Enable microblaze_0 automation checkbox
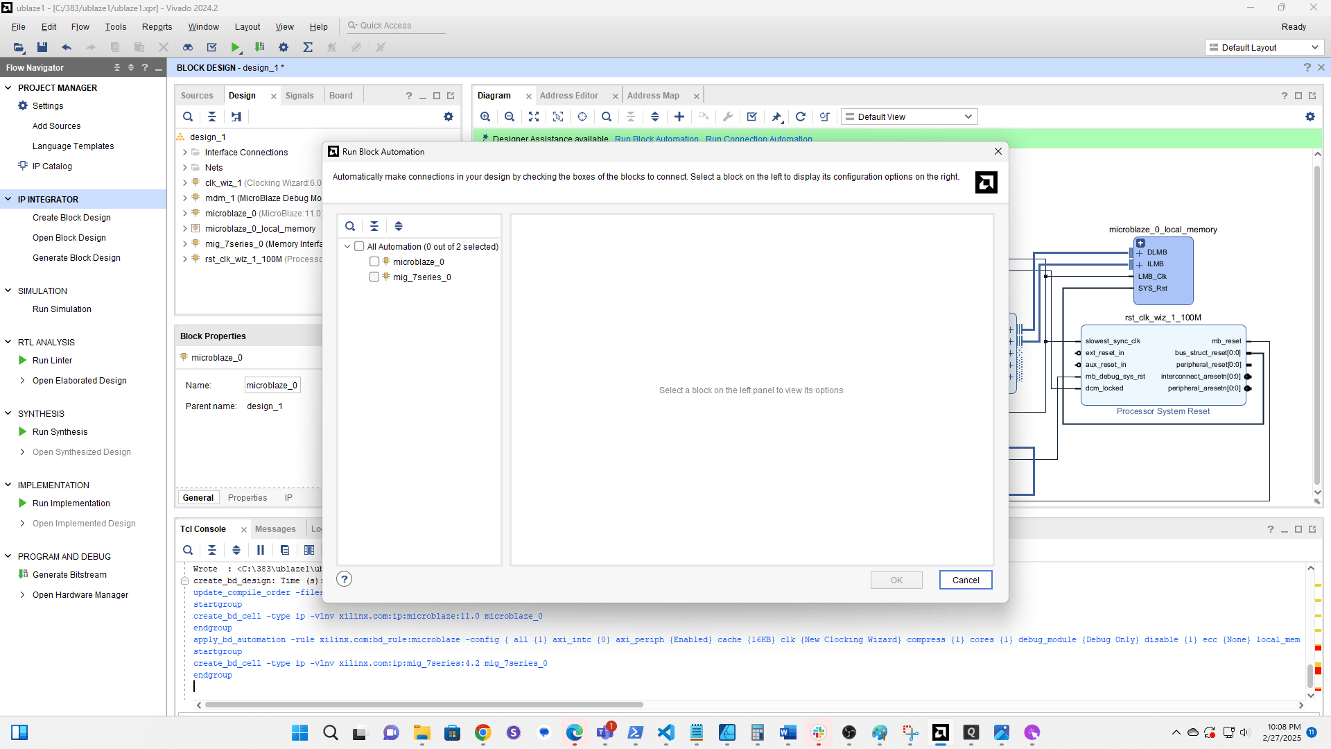1331x749 pixels. pos(374,261)
